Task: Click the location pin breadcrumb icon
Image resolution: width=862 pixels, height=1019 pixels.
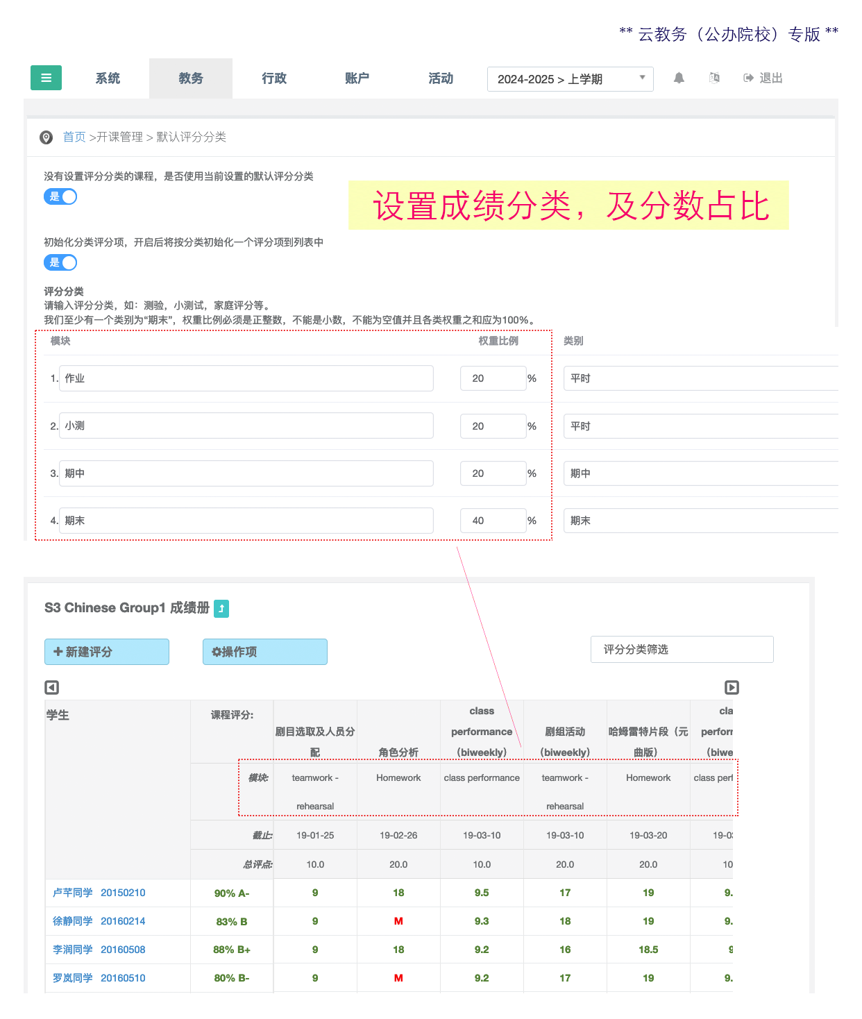Action: [47, 137]
